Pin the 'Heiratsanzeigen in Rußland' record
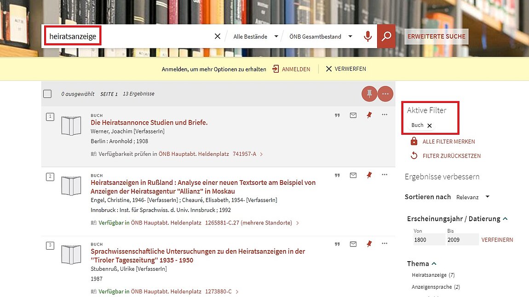The image size is (529, 297). tap(369, 175)
